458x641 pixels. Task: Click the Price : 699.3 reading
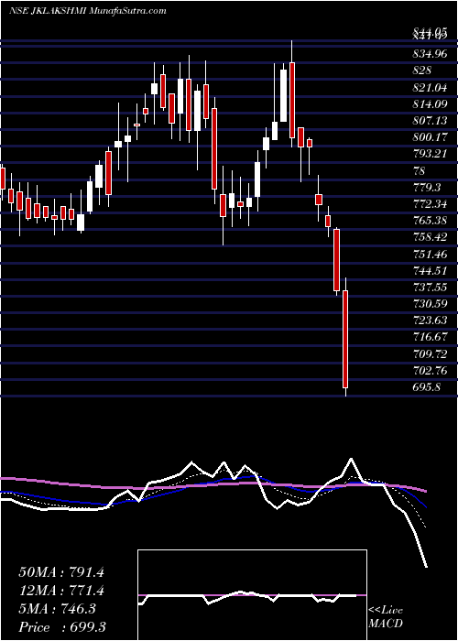[61, 627]
